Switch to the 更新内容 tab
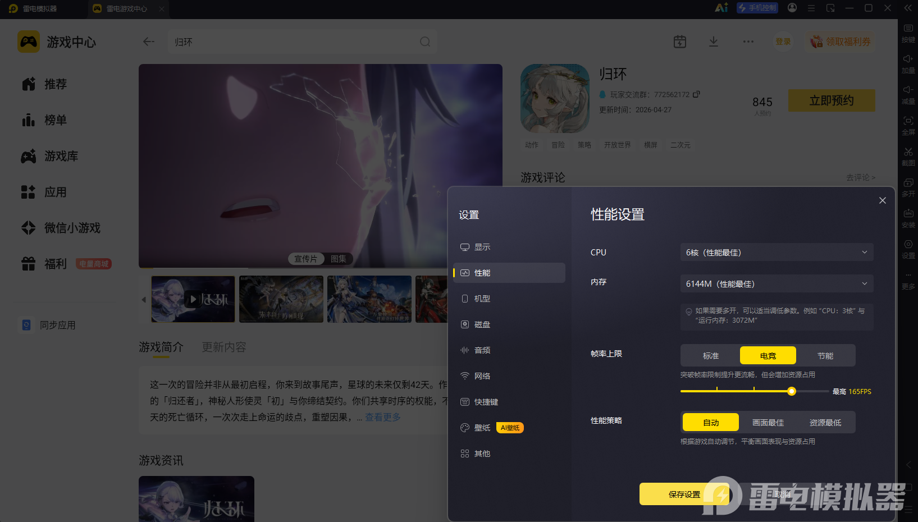 (224, 347)
